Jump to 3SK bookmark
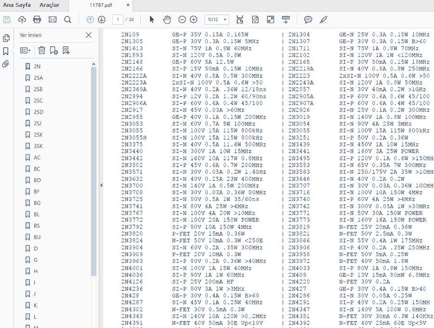The image size is (434, 328). [38, 146]
